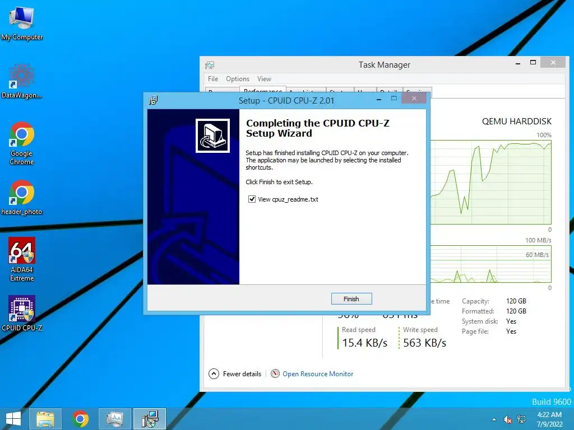Select the read speed value 15.4 KB/s
The image size is (574, 430).
pyautogui.click(x=364, y=343)
